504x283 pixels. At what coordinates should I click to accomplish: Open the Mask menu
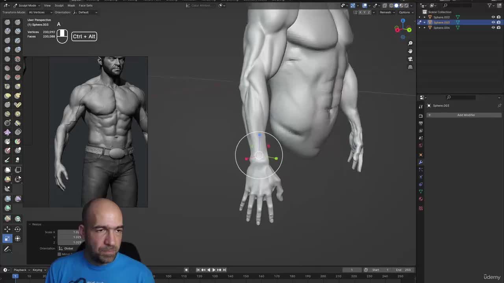click(71, 6)
